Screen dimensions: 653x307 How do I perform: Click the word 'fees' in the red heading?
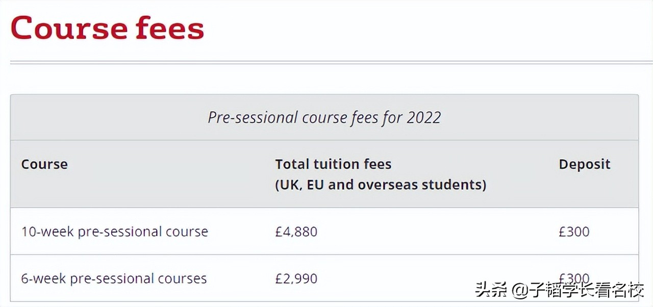pos(169,28)
